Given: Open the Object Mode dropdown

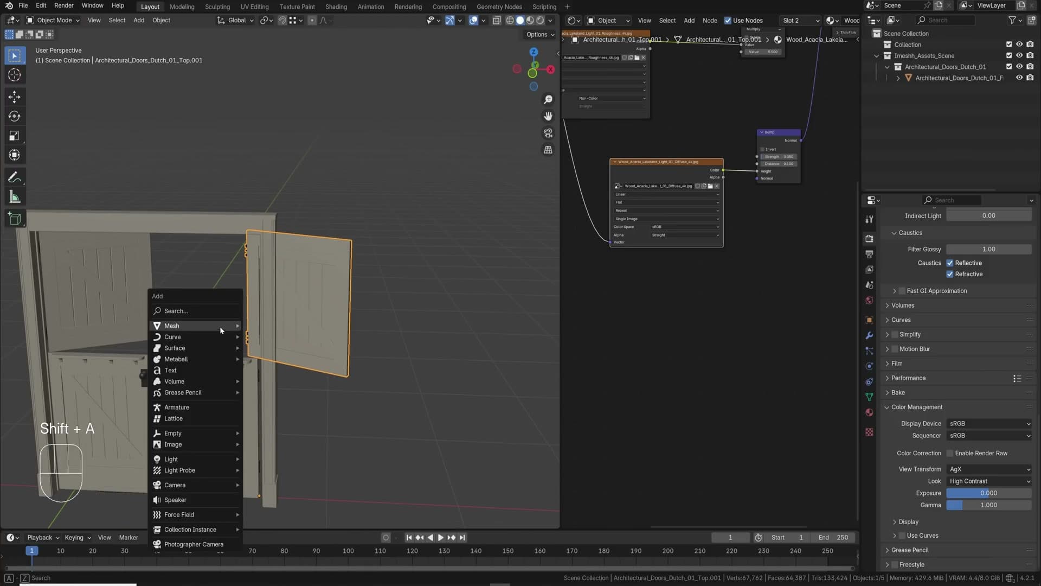Looking at the screenshot, I should [x=53, y=21].
